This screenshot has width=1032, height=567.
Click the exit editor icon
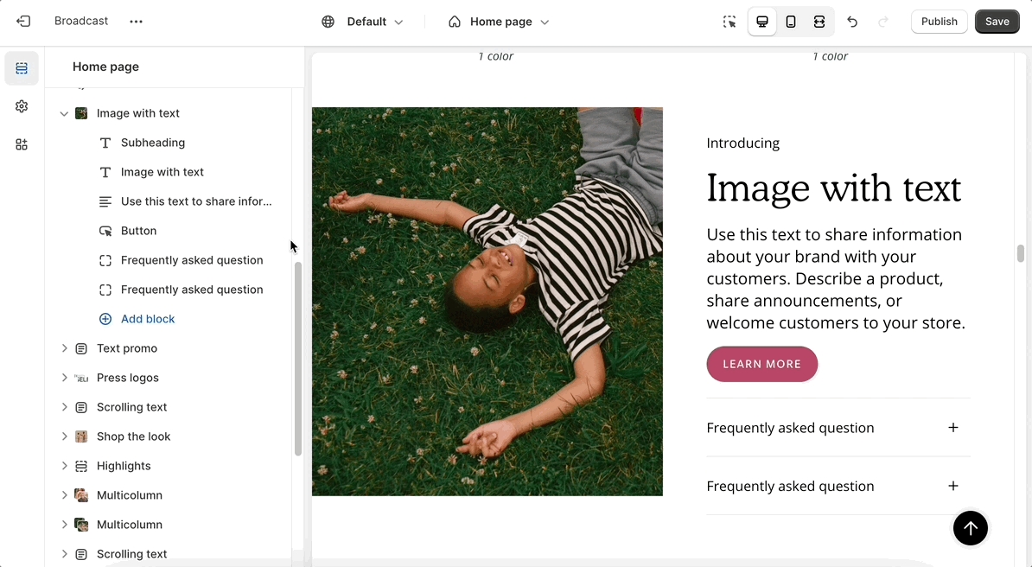tap(23, 22)
